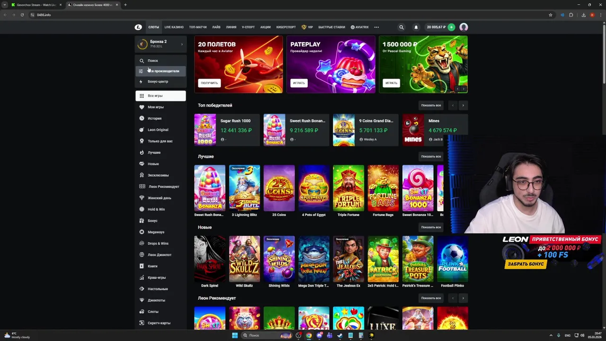Click the heart icon for Мои игры

(142, 107)
